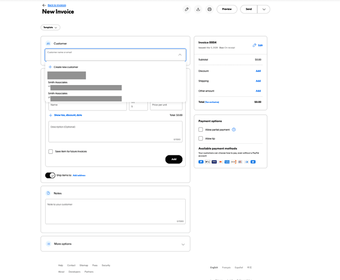The image size is (340, 280).
Task: Open the Template dropdown
Action: point(50,28)
